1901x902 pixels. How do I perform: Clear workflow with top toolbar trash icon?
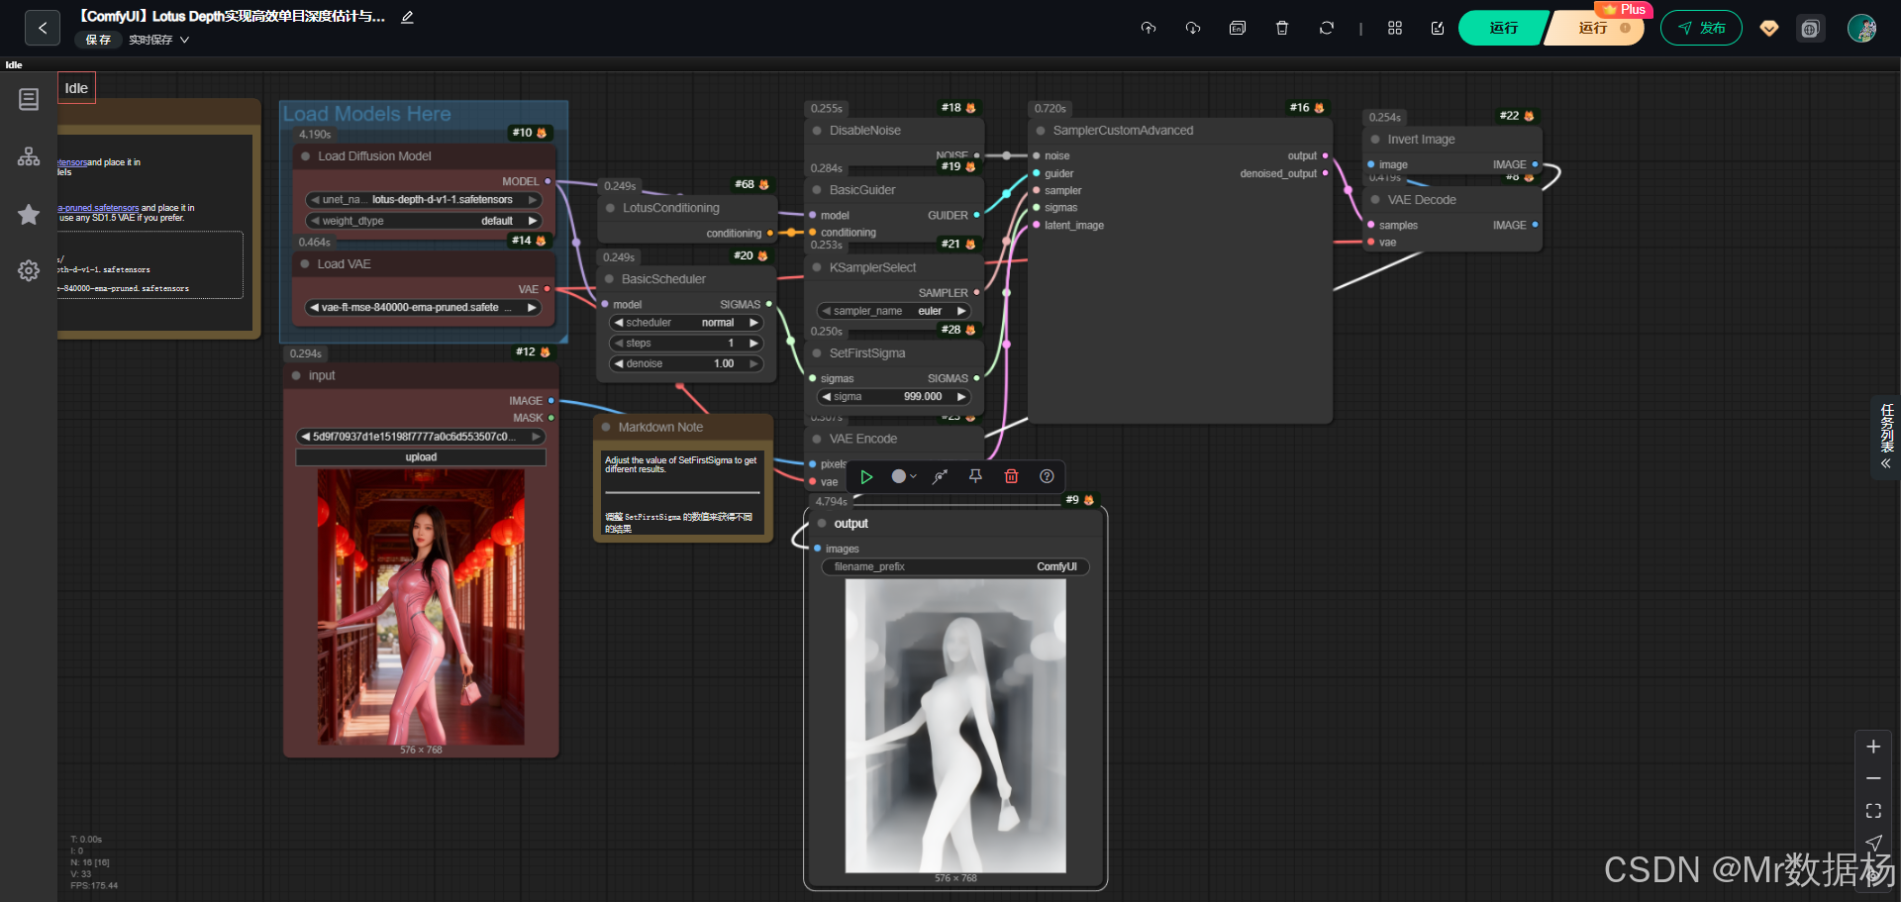1282,28
